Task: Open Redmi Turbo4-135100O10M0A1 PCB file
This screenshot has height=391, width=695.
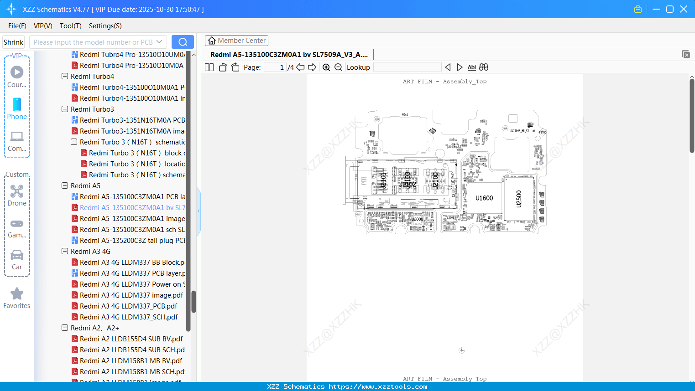Action: 129,87
